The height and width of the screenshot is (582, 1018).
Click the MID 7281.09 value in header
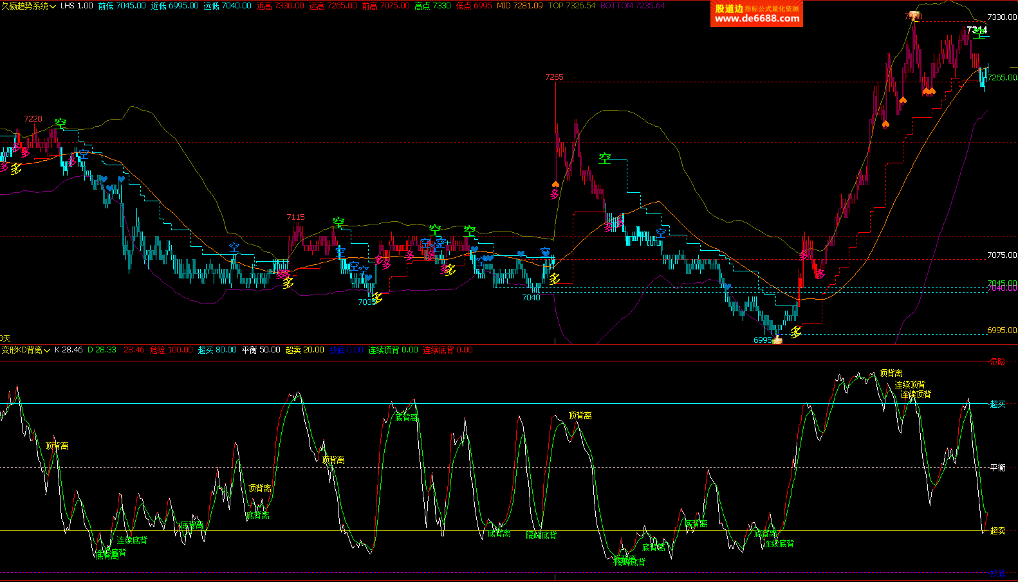pyautogui.click(x=519, y=6)
